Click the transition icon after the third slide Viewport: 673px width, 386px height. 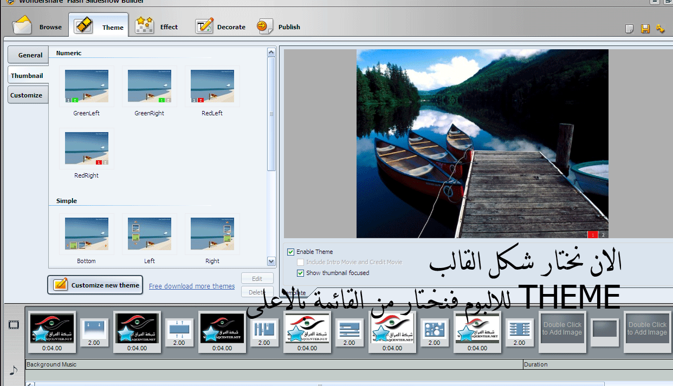[x=264, y=332]
